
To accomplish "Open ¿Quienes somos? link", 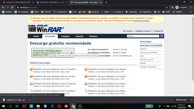I will click(143, 31).
